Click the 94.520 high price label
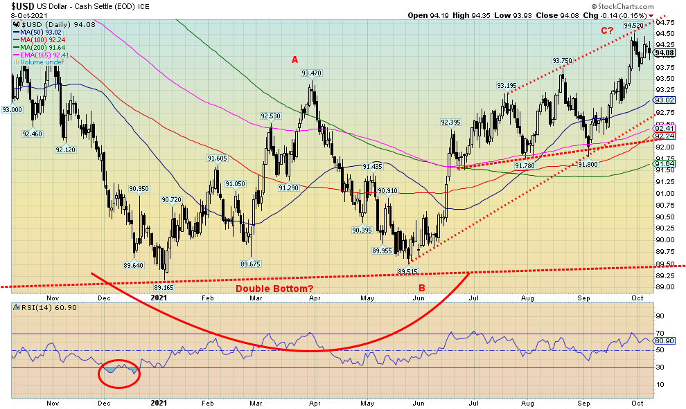Viewport: 686px width, 409px height. click(633, 26)
